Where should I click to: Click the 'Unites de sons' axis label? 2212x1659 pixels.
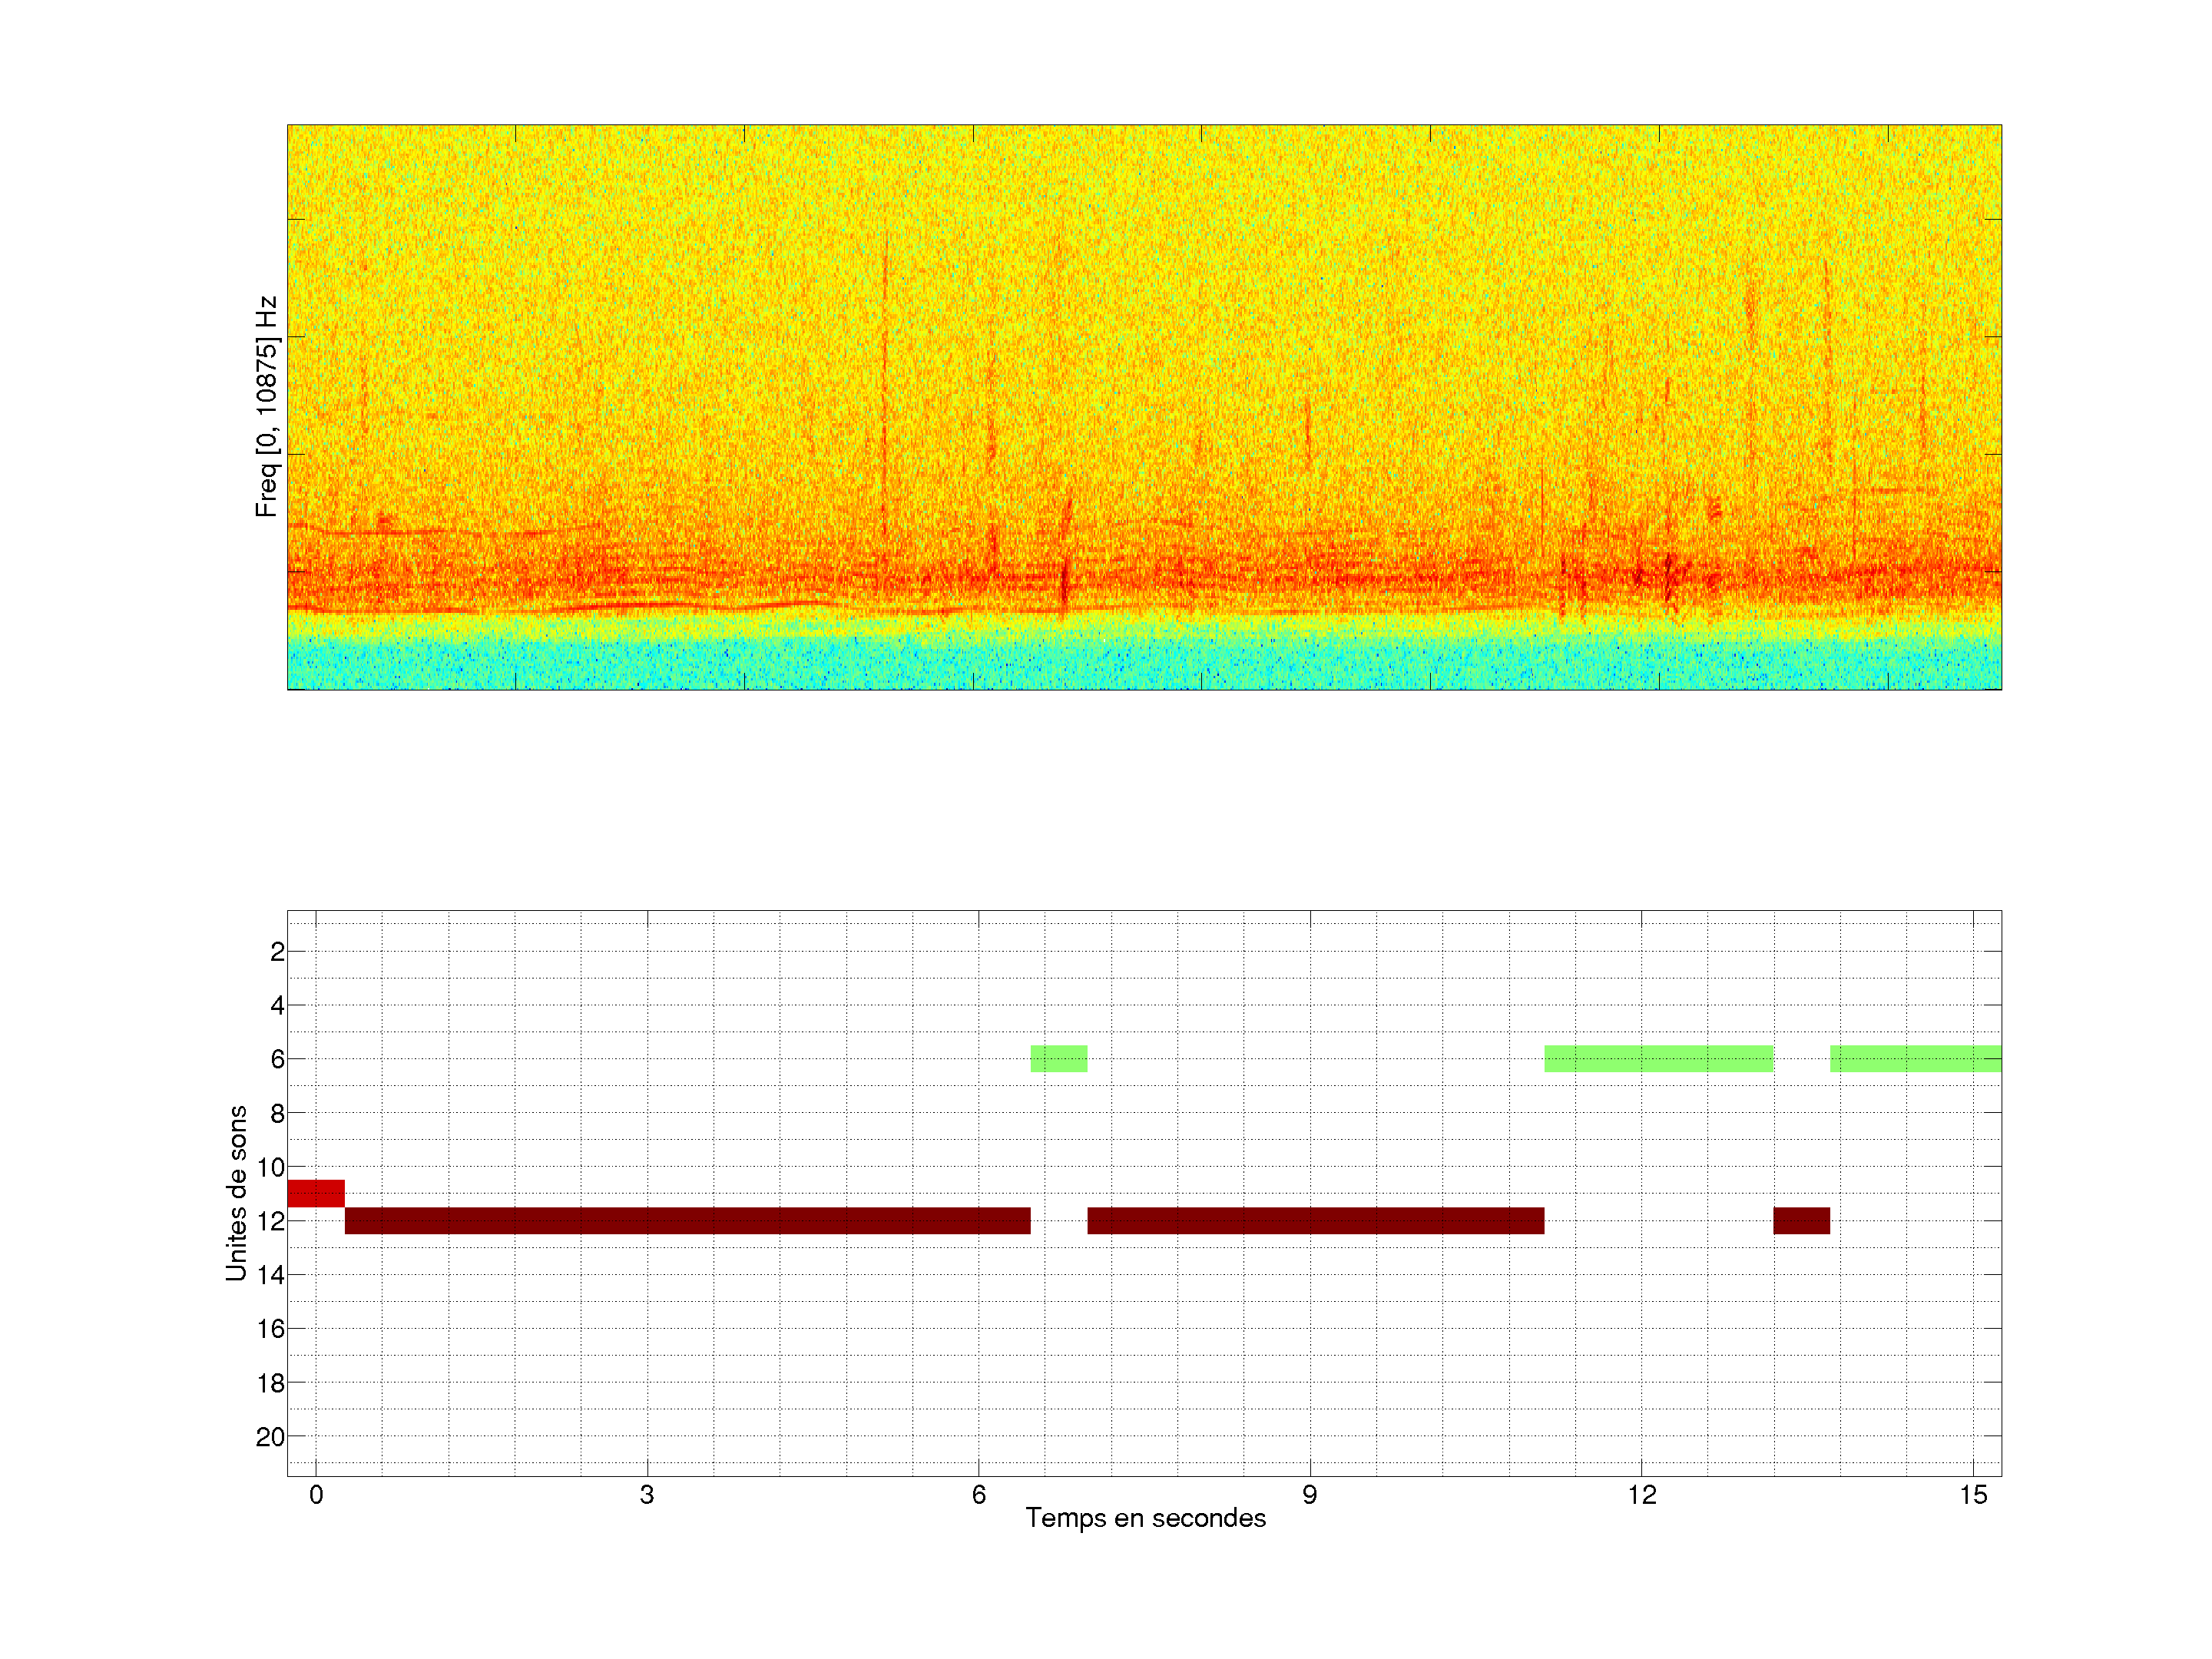[x=236, y=1193]
